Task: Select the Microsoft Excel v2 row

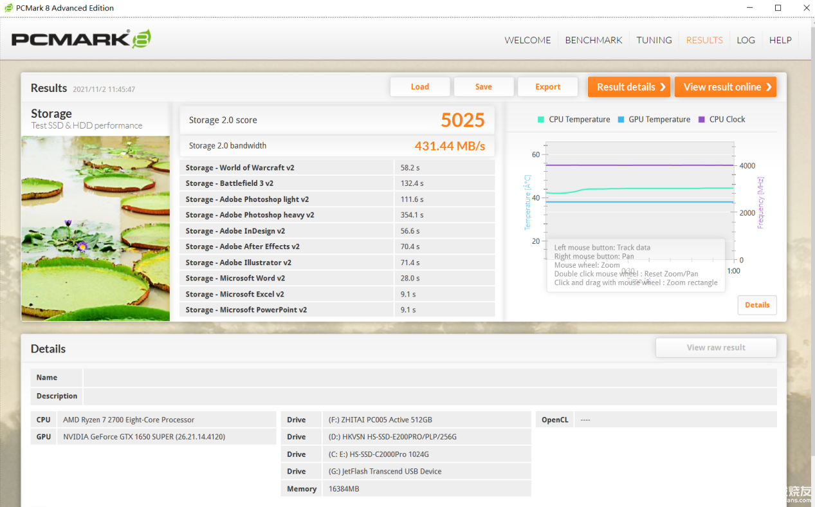Action: pos(337,294)
